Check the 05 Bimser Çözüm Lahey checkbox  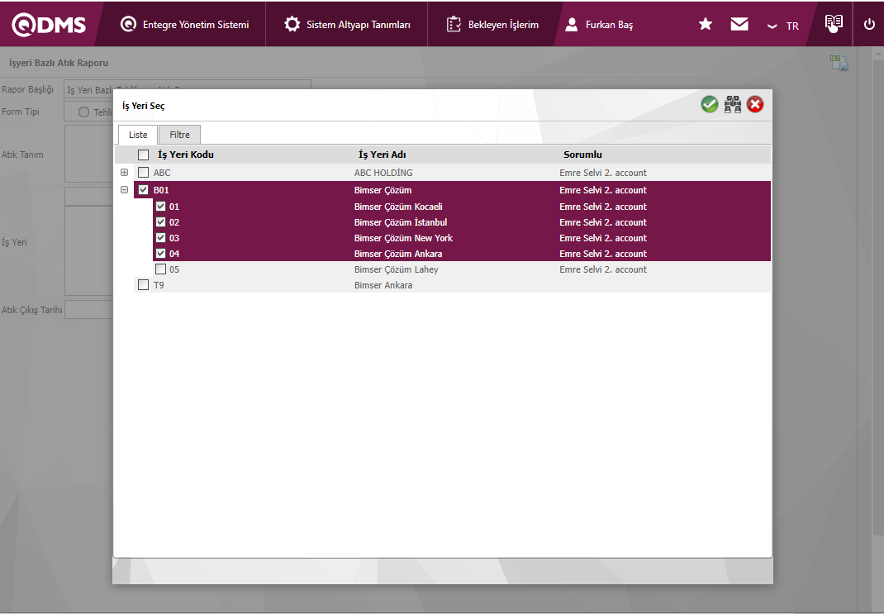(160, 269)
